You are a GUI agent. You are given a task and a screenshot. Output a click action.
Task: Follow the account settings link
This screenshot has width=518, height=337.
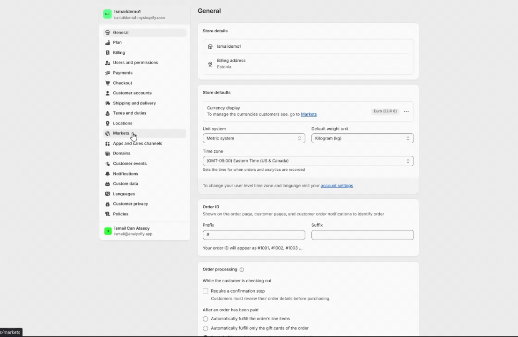pos(337,186)
